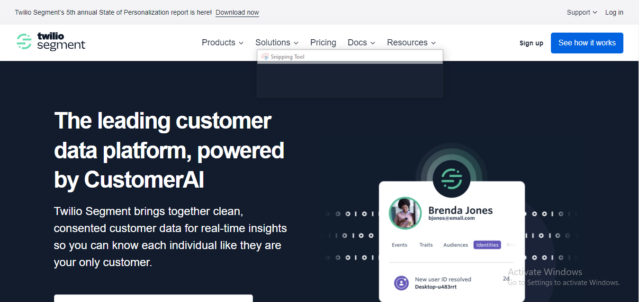Expand the Docs menu chevron

click(x=373, y=43)
